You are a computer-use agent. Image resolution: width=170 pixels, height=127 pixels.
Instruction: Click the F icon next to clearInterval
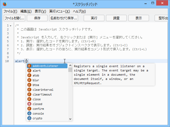[x=29, y=90]
